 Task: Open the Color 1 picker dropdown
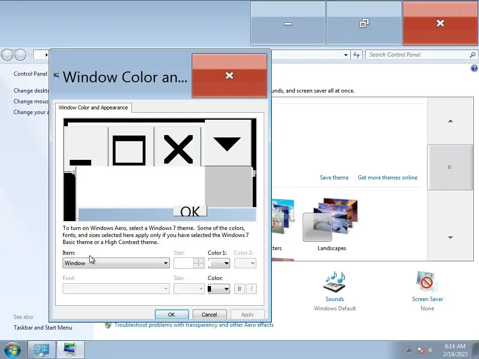click(219, 263)
